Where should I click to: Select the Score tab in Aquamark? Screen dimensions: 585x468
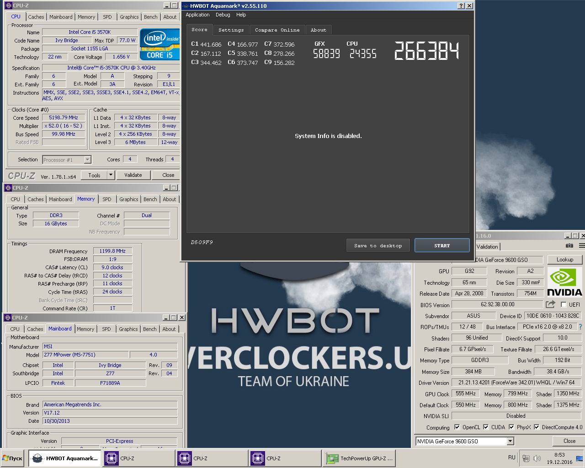199,30
